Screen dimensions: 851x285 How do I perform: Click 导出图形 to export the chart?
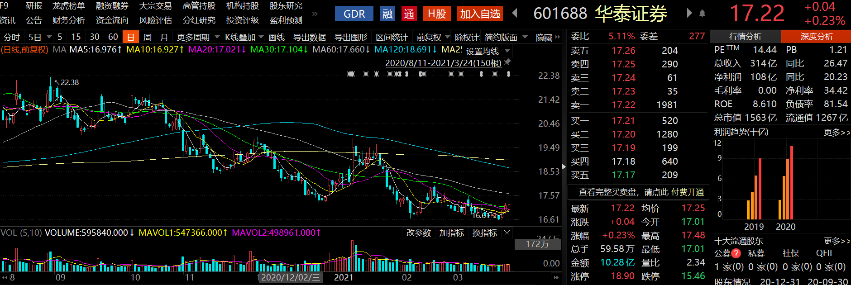click(x=351, y=37)
